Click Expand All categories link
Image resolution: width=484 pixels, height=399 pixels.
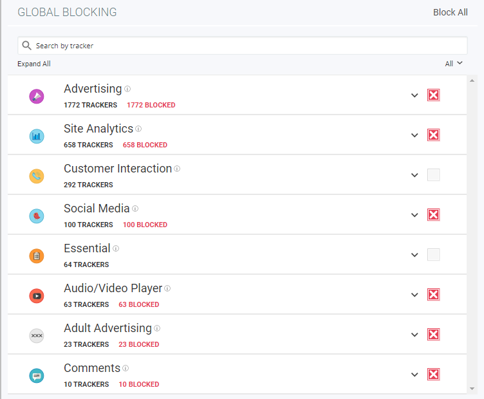tap(34, 64)
